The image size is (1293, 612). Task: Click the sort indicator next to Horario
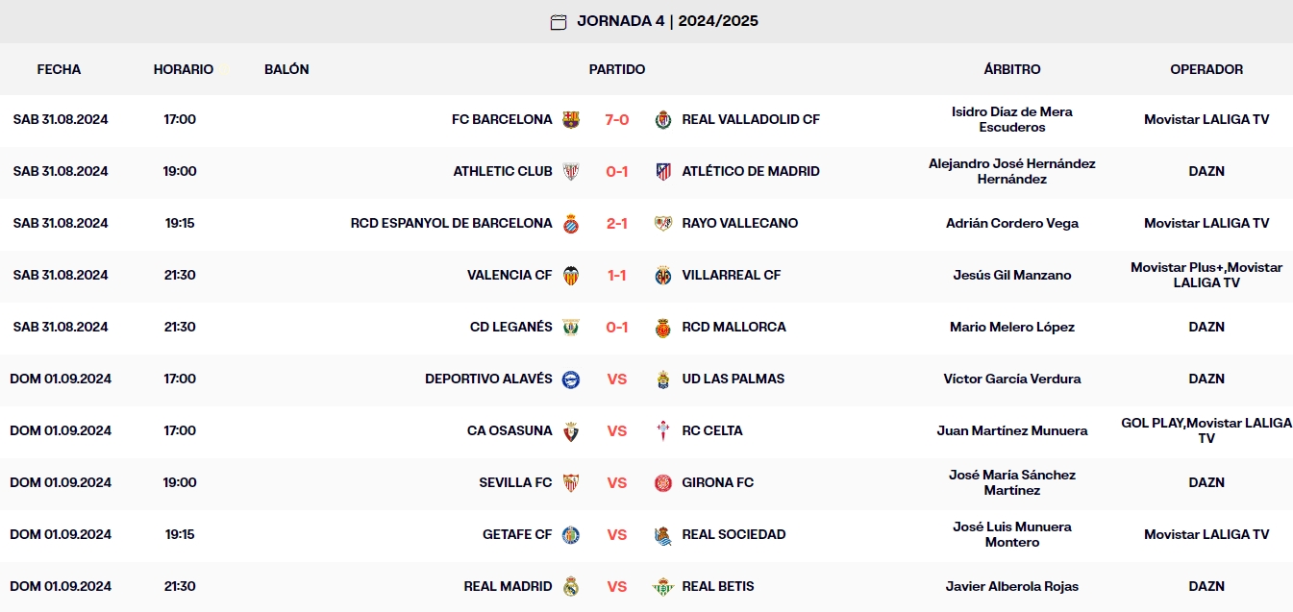pyautogui.click(x=224, y=68)
